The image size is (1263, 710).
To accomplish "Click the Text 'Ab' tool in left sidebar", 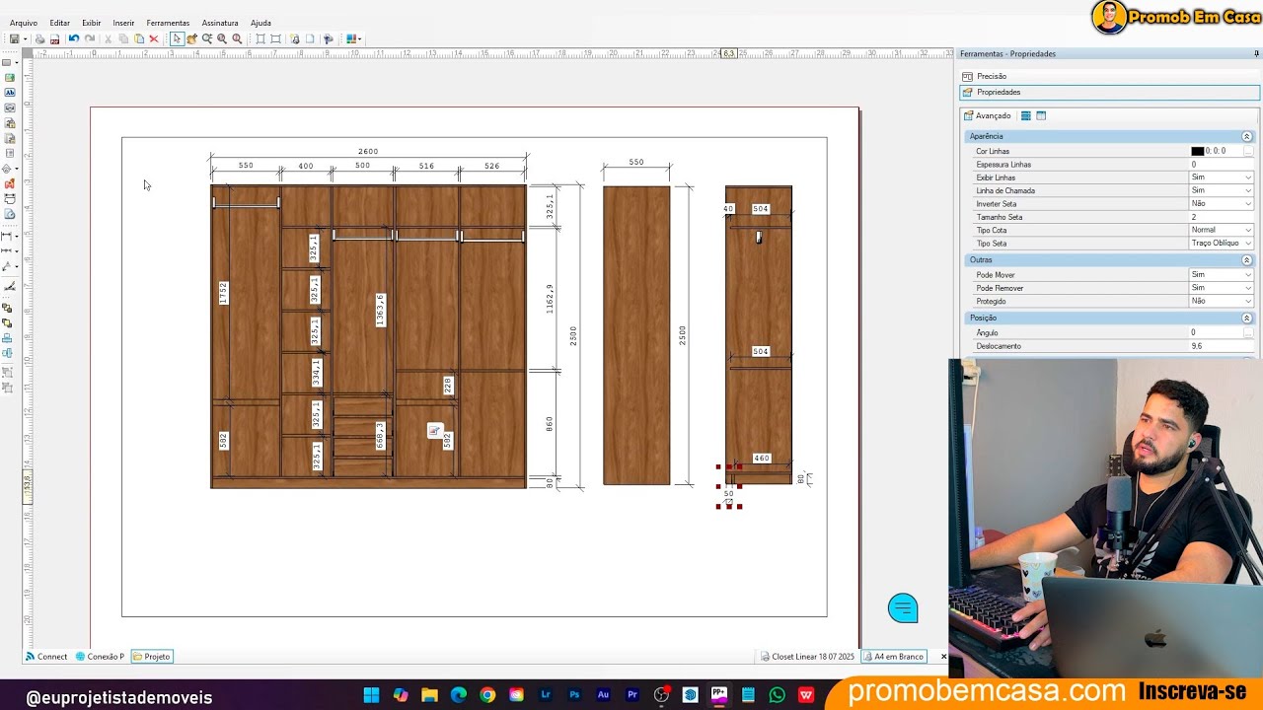I will click(10, 93).
